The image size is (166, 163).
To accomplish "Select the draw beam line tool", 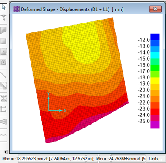I will 3,75.
